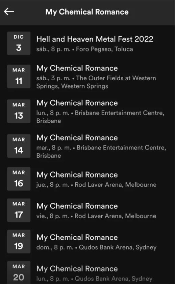The height and width of the screenshot is (284, 175).
Task: Tap the MAR 19 date badge
Action: (x=19, y=242)
